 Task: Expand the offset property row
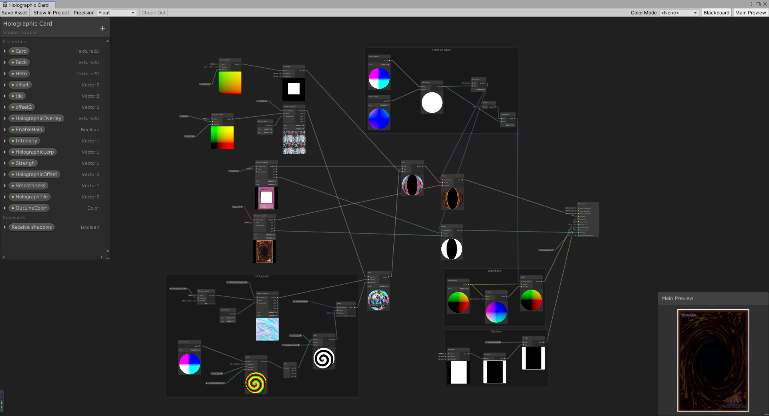(4, 85)
